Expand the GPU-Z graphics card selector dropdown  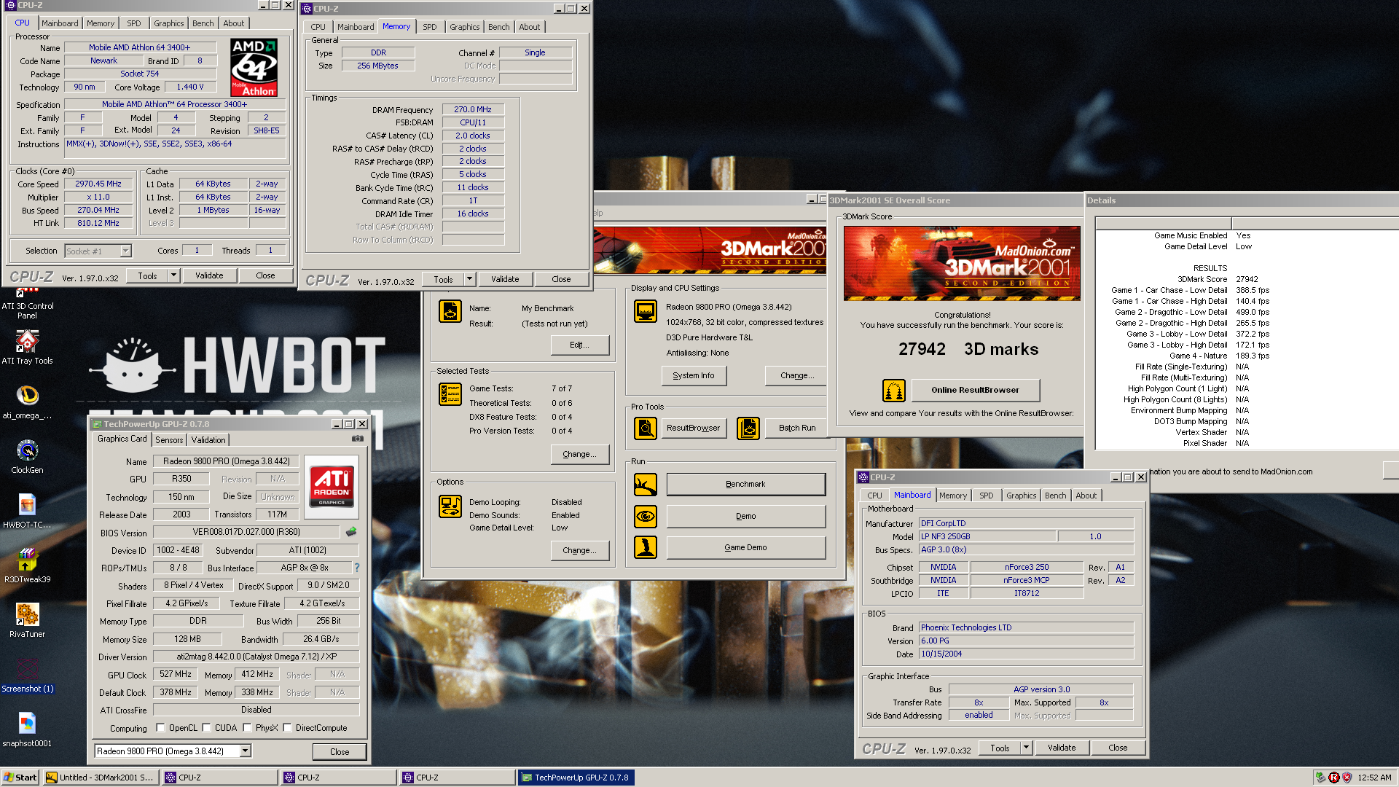click(245, 751)
